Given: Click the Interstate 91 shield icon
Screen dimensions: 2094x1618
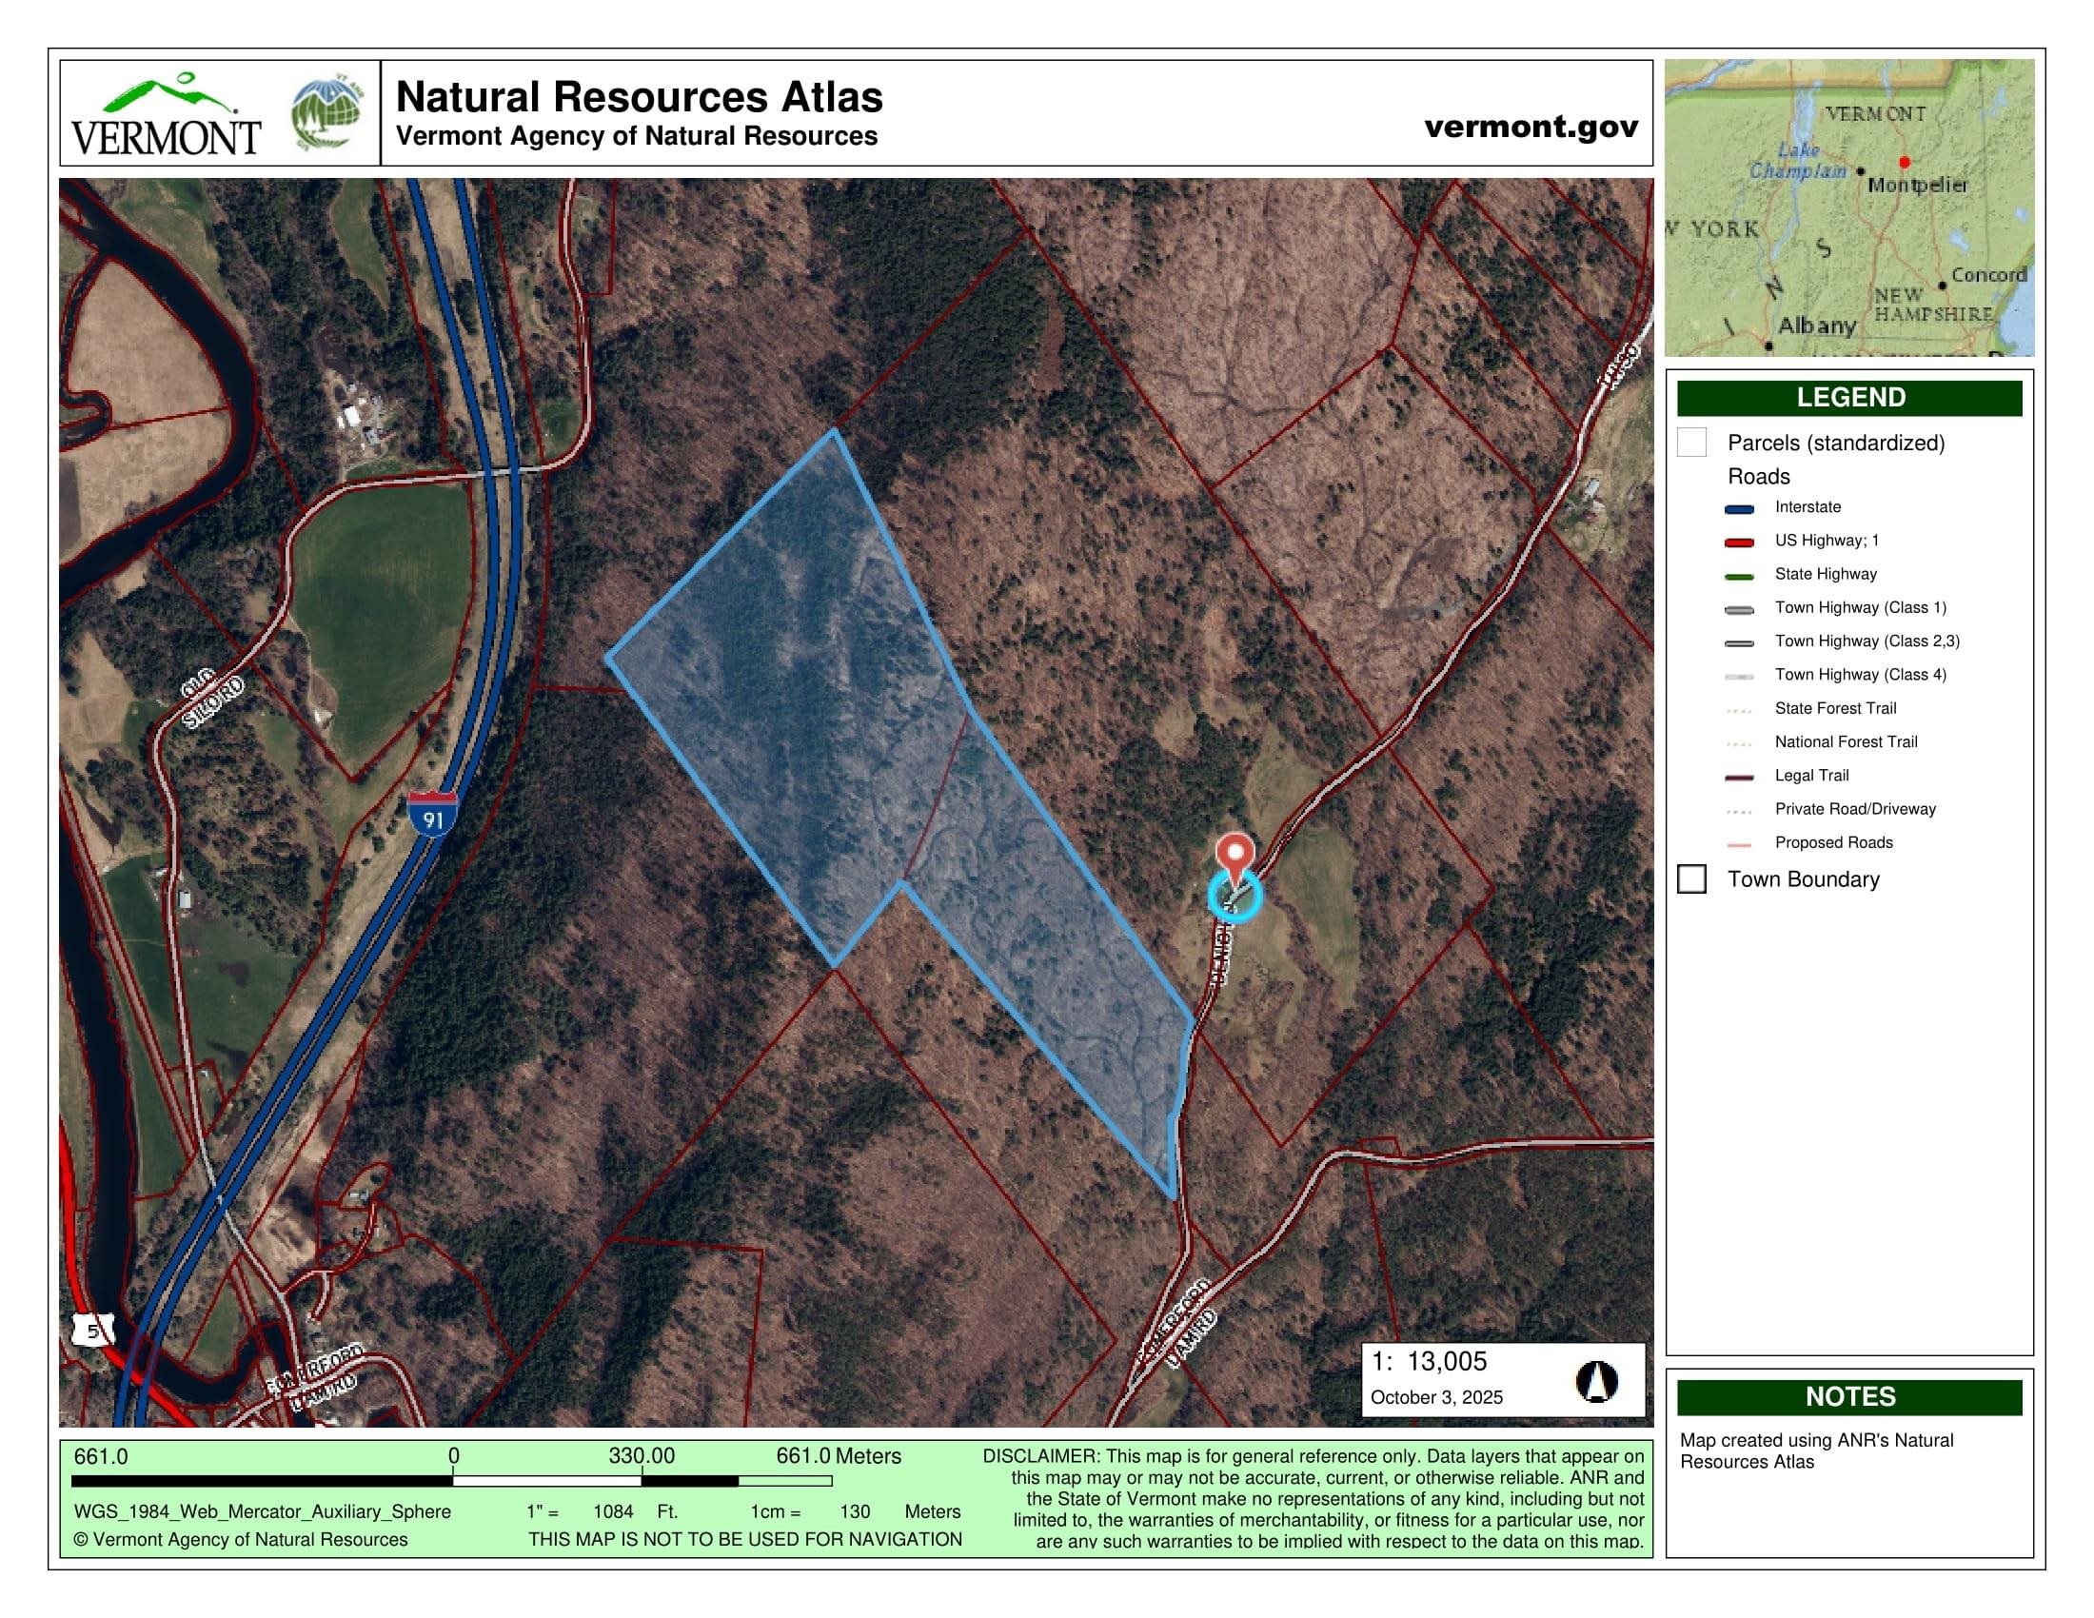Looking at the screenshot, I should point(432,814).
